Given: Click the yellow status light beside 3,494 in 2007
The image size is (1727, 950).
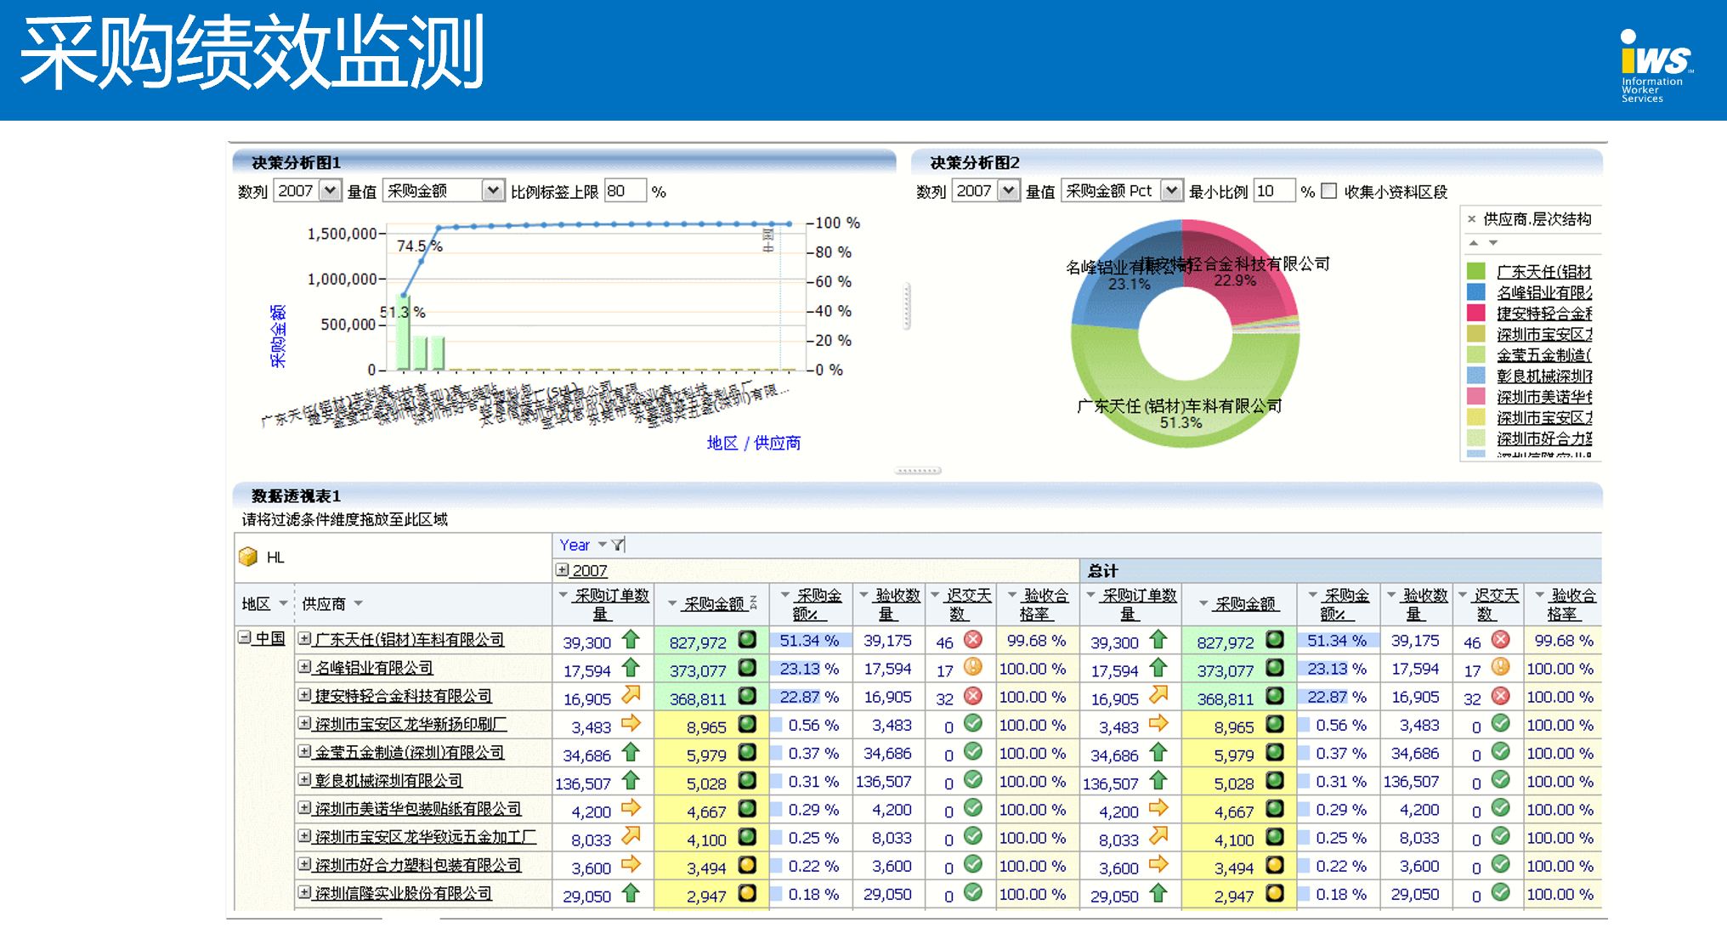Looking at the screenshot, I should coord(747,865).
